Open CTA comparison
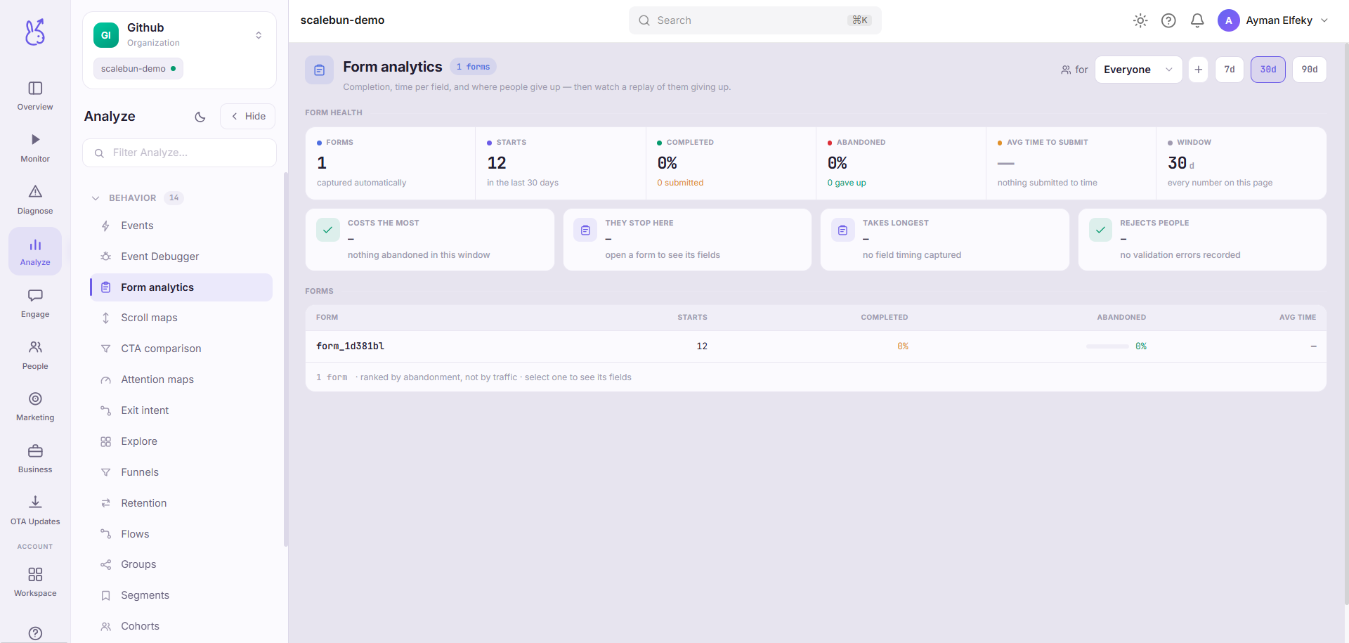The image size is (1349, 643). coord(181,349)
